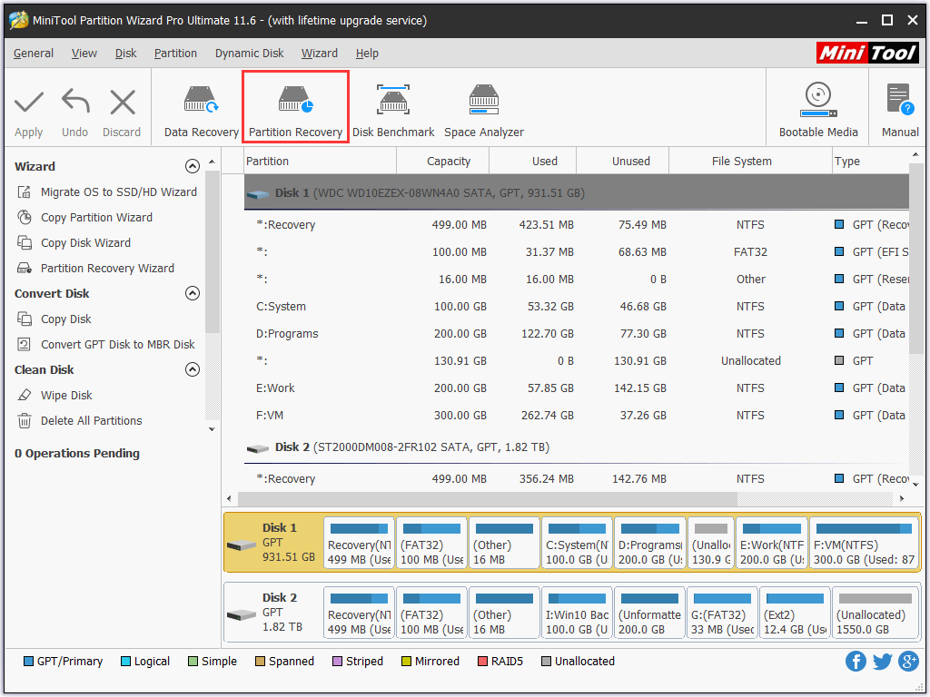Click the Discard X icon

123,102
